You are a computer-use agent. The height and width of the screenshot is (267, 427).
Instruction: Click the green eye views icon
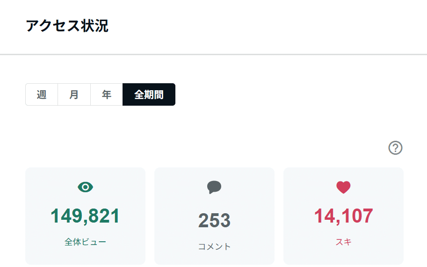[86, 188]
